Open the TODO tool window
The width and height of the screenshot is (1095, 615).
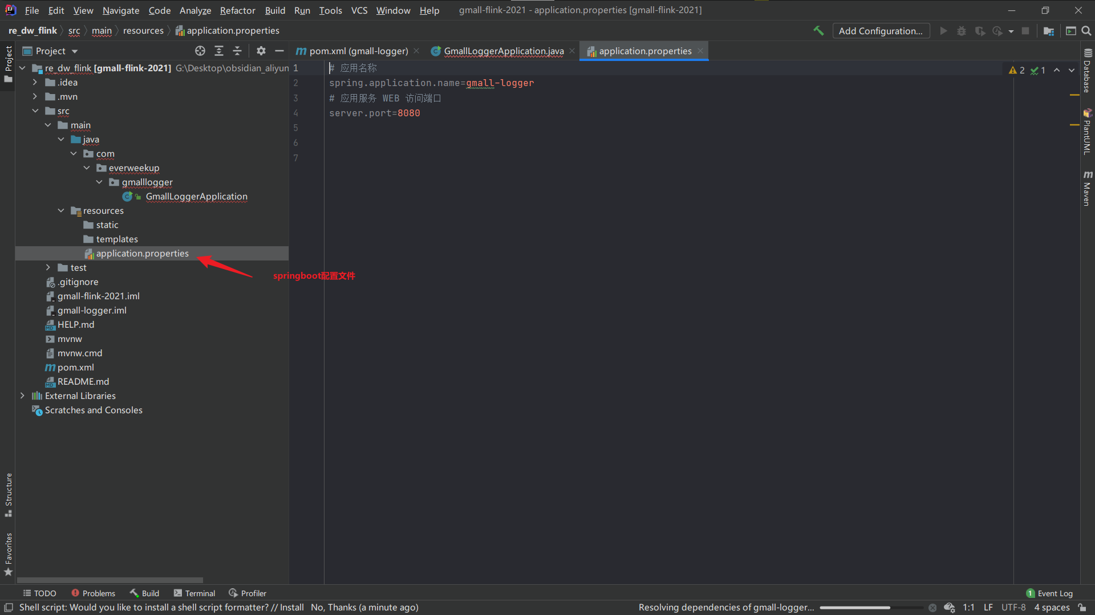[39, 593]
